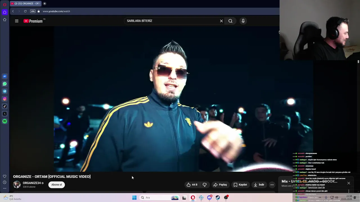Open Spotify in the Opera sidebar
Screen dimensions: 360x202
coord(4,121)
